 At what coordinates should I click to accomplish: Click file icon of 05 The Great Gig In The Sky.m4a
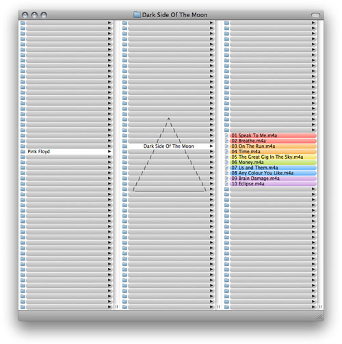tap(226, 157)
